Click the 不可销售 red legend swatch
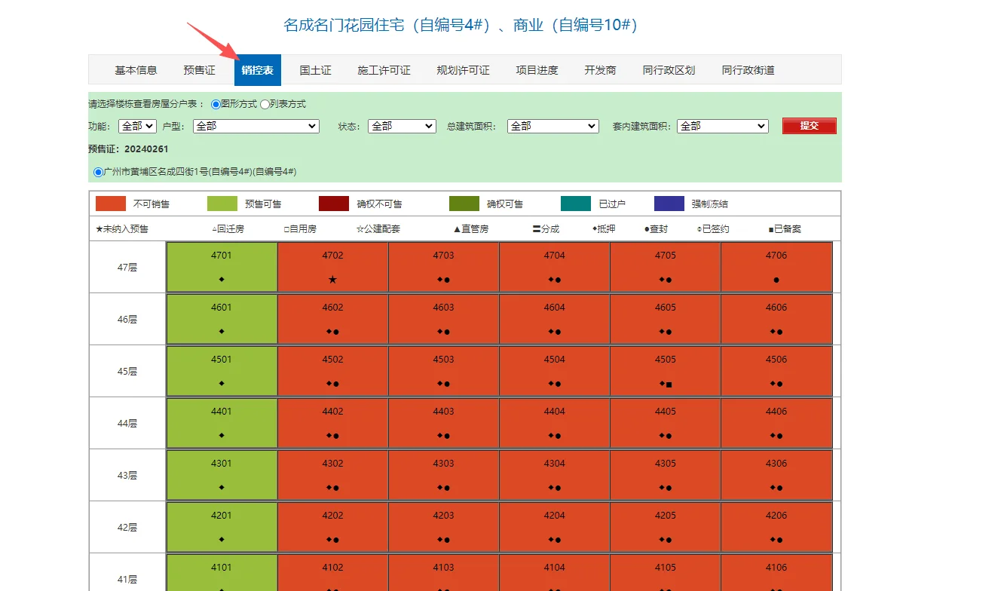The height and width of the screenshot is (591, 1004). (111, 204)
